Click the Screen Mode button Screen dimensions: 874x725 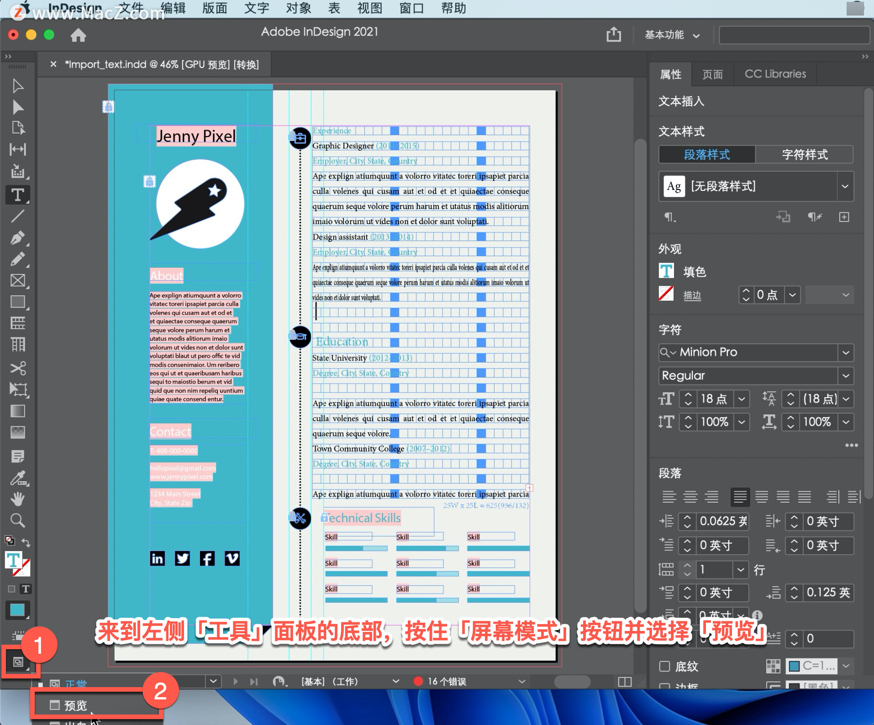18,662
